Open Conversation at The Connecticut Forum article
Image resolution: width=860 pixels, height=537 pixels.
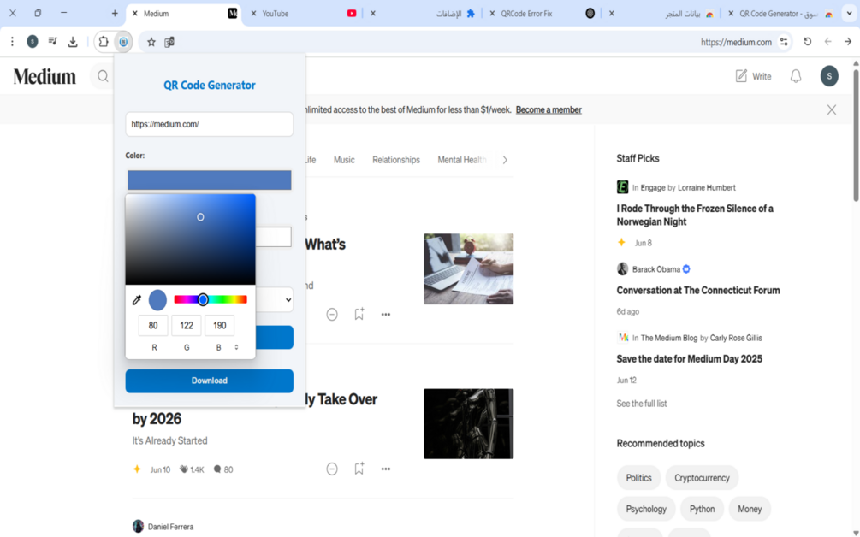point(698,291)
